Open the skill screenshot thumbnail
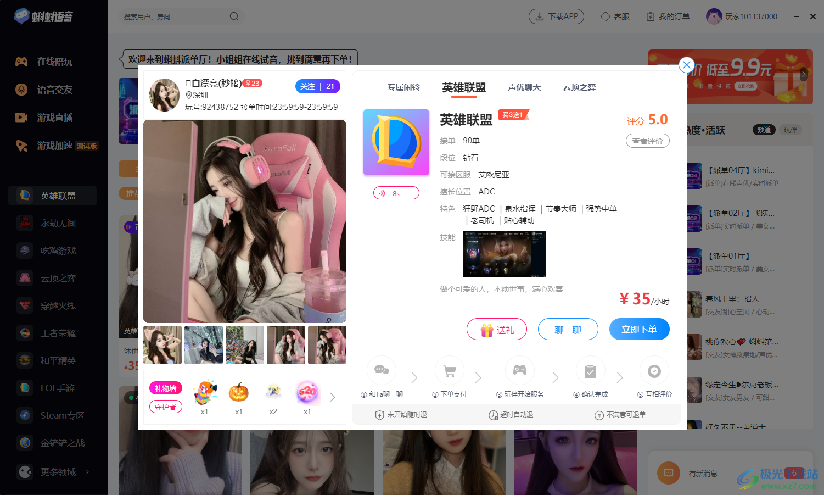824x495 pixels. 505,254
